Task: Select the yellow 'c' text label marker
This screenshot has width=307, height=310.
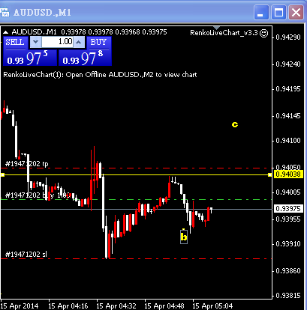Action: point(235,124)
